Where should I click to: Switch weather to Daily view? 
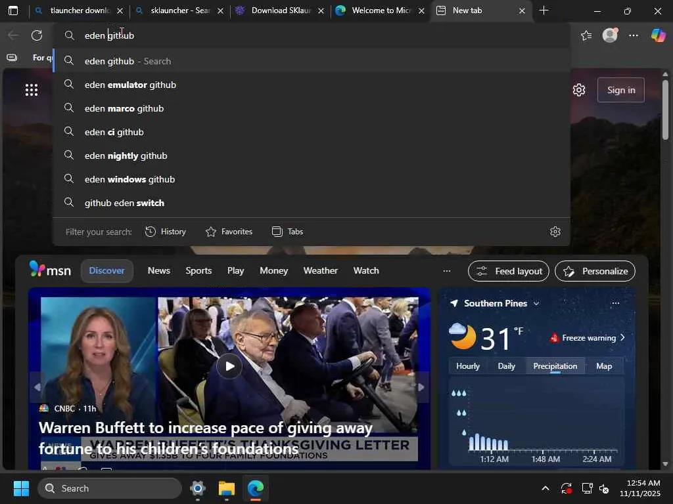pos(507,366)
